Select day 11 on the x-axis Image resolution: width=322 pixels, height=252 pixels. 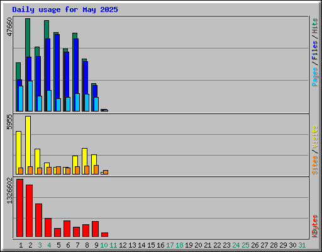(x=113, y=245)
